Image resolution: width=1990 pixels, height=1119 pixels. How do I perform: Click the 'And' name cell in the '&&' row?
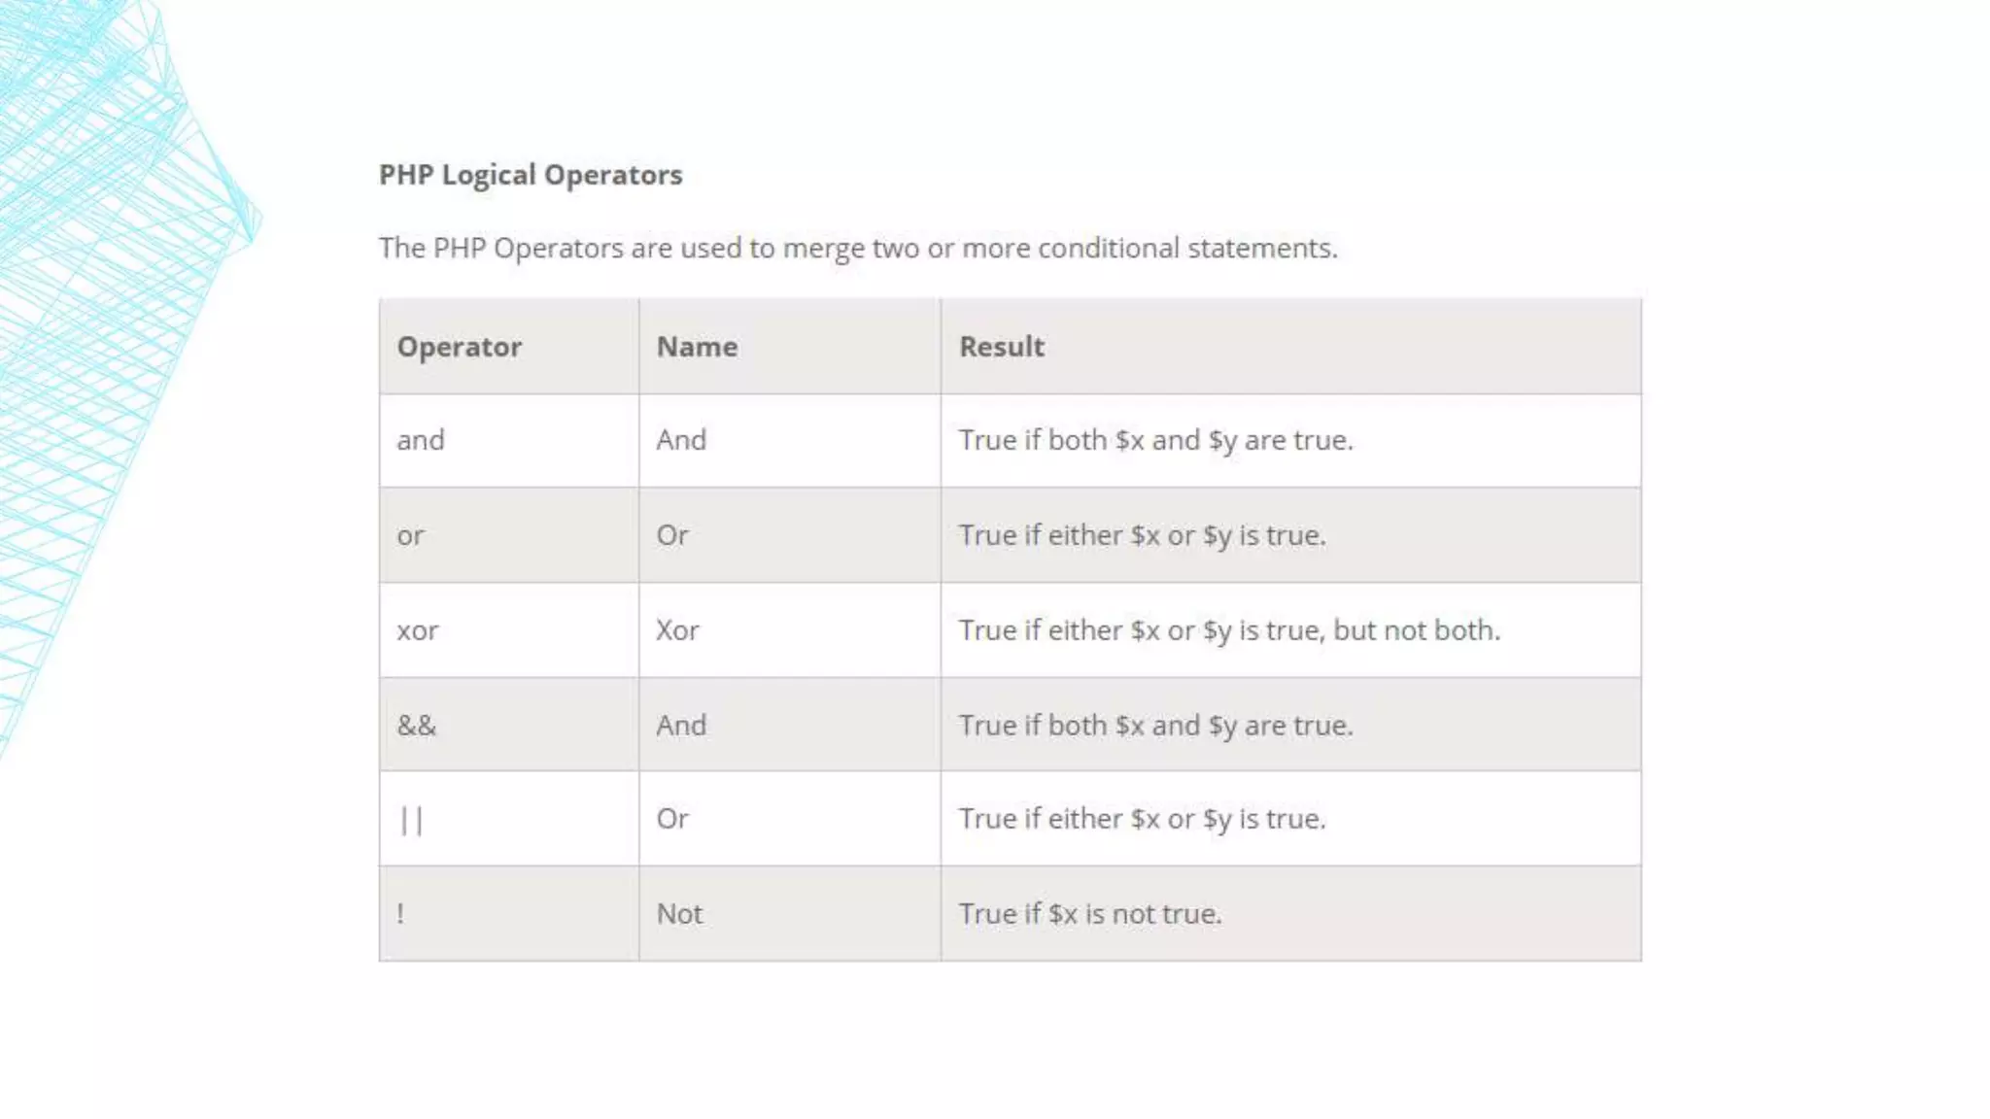(790, 725)
